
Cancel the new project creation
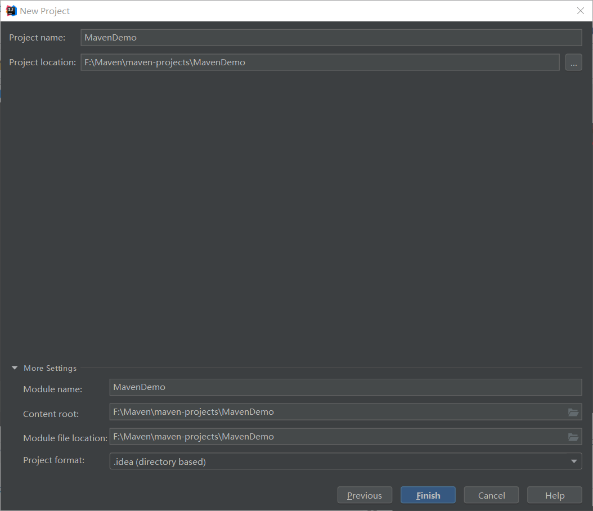point(491,495)
